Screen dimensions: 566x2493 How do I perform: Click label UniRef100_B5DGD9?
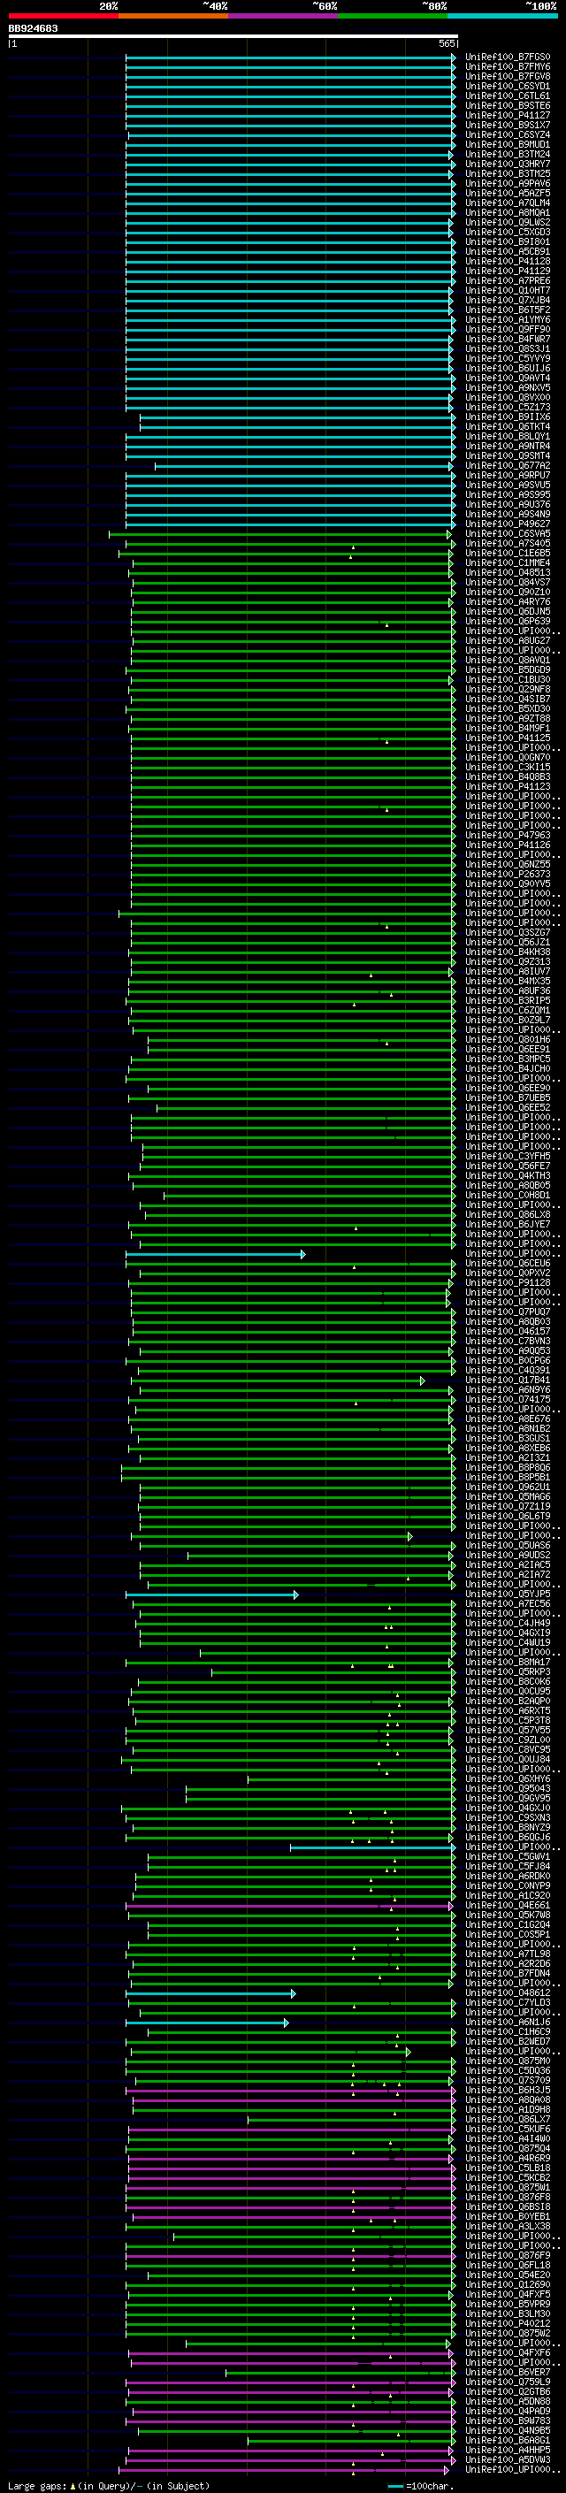[508, 669]
